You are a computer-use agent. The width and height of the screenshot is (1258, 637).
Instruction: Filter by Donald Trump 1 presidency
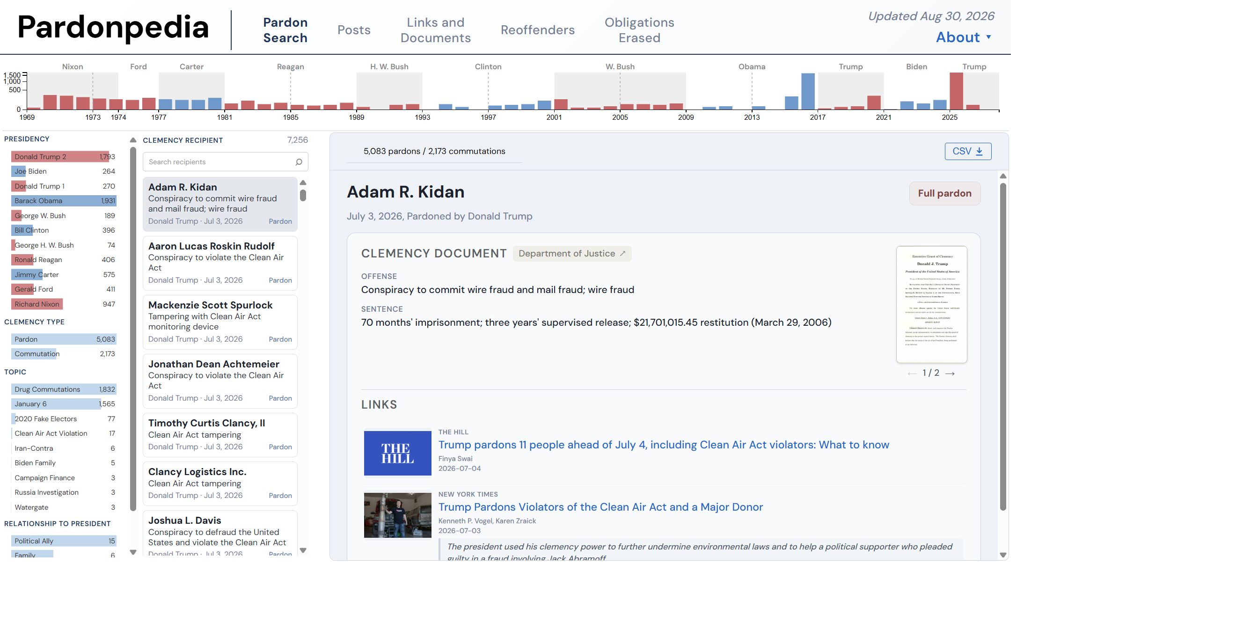[64, 186]
